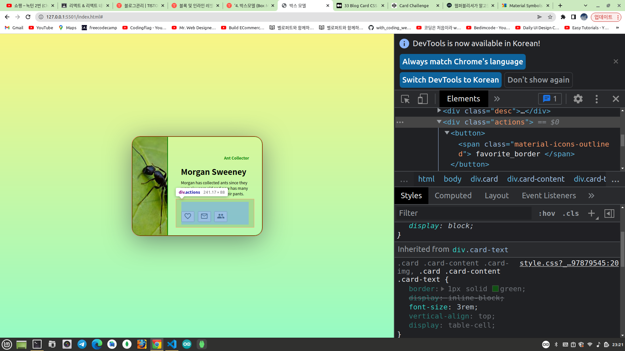
Task: Add a new style rule with plus icon
Action: [x=591, y=213]
